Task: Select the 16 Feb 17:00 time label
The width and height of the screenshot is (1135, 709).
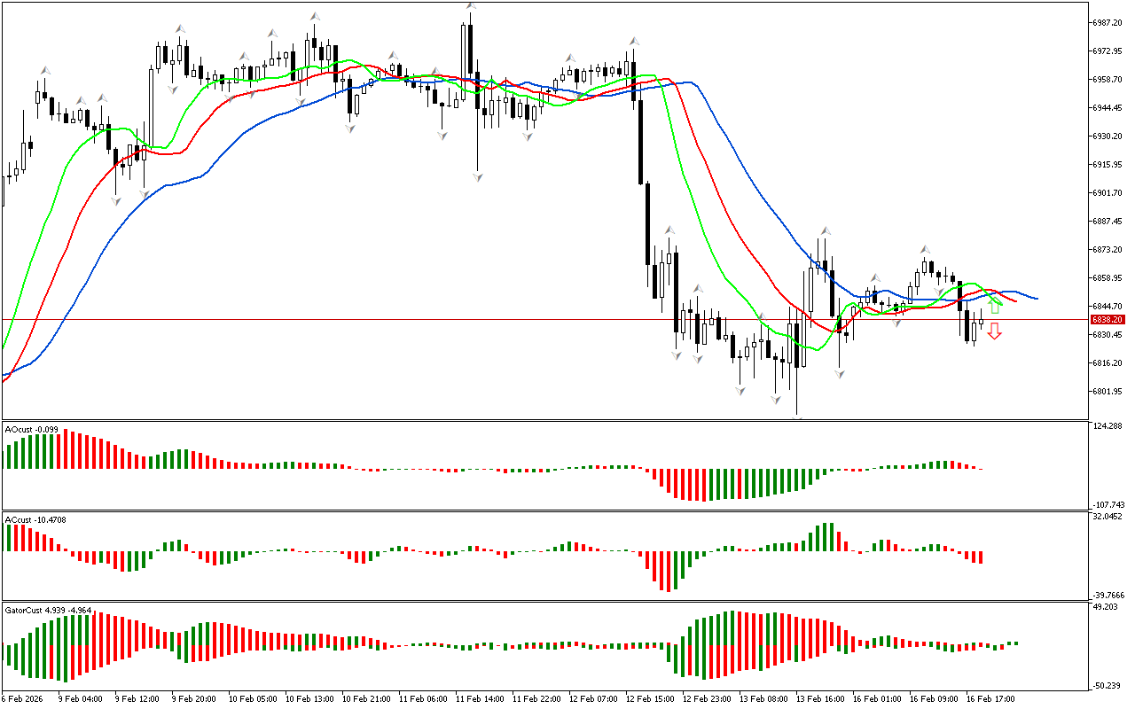Action: (990, 698)
